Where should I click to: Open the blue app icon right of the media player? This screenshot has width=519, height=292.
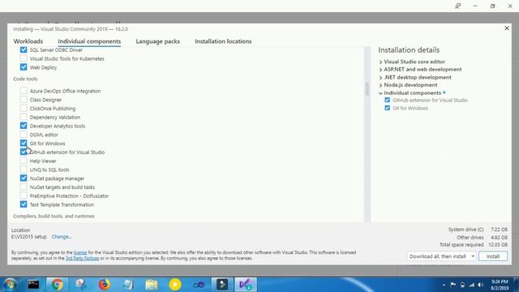(199, 285)
